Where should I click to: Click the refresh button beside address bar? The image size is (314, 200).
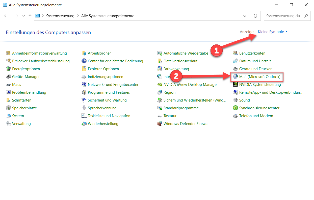coord(255,16)
